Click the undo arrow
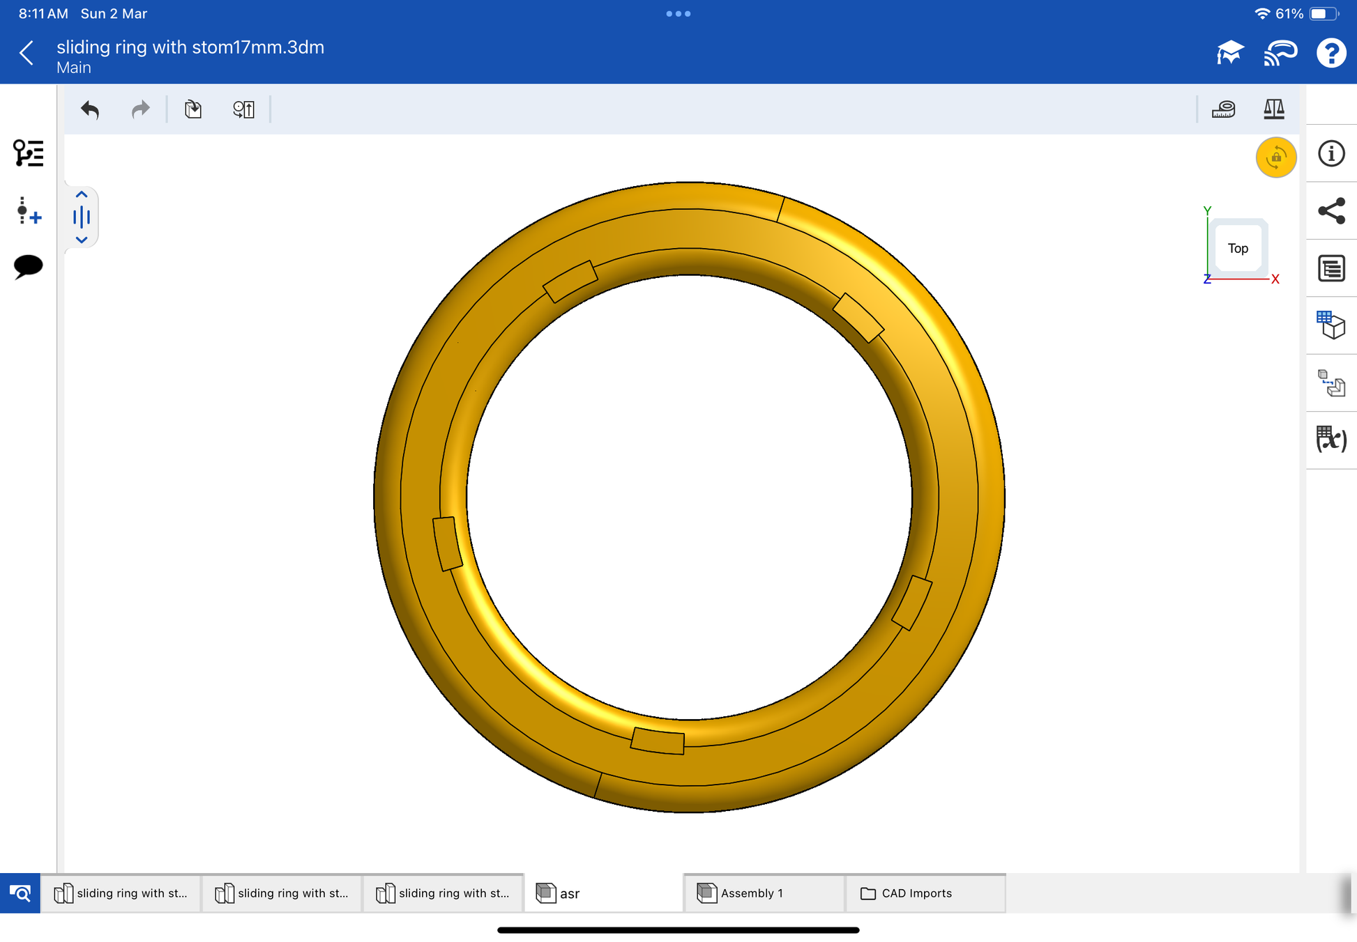Screen dimensions: 1357x942 coord(90,109)
